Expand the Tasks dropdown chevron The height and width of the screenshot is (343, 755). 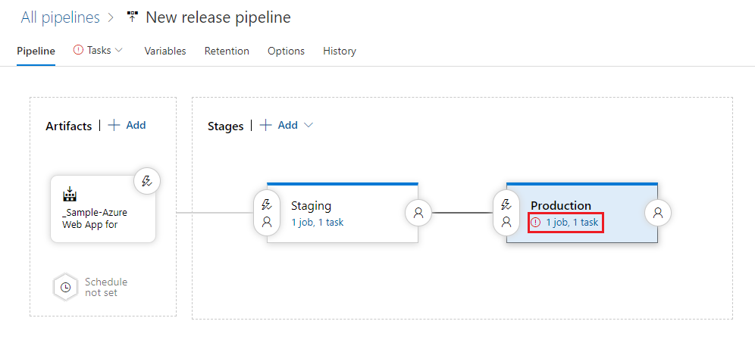[118, 50]
